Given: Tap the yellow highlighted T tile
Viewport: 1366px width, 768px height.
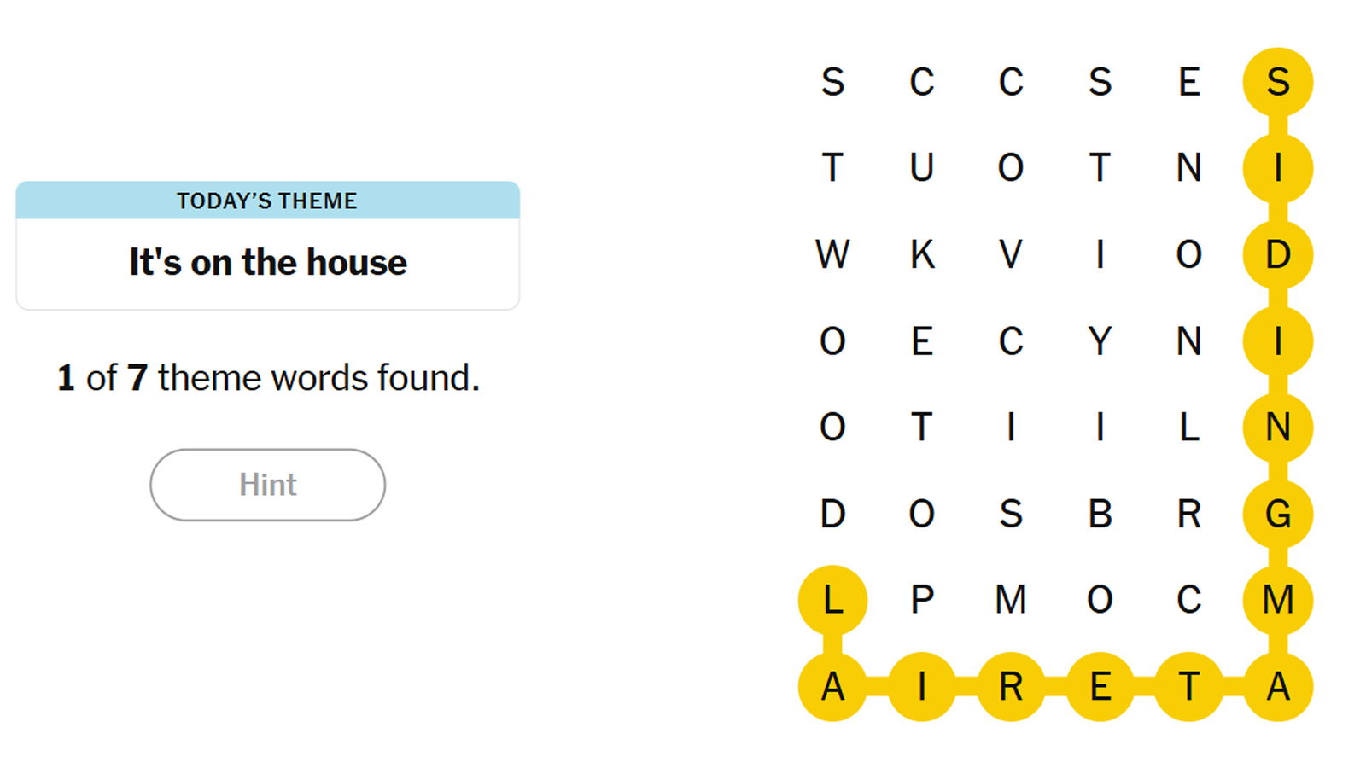Looking at the screenshot, I should point(1188,687).
